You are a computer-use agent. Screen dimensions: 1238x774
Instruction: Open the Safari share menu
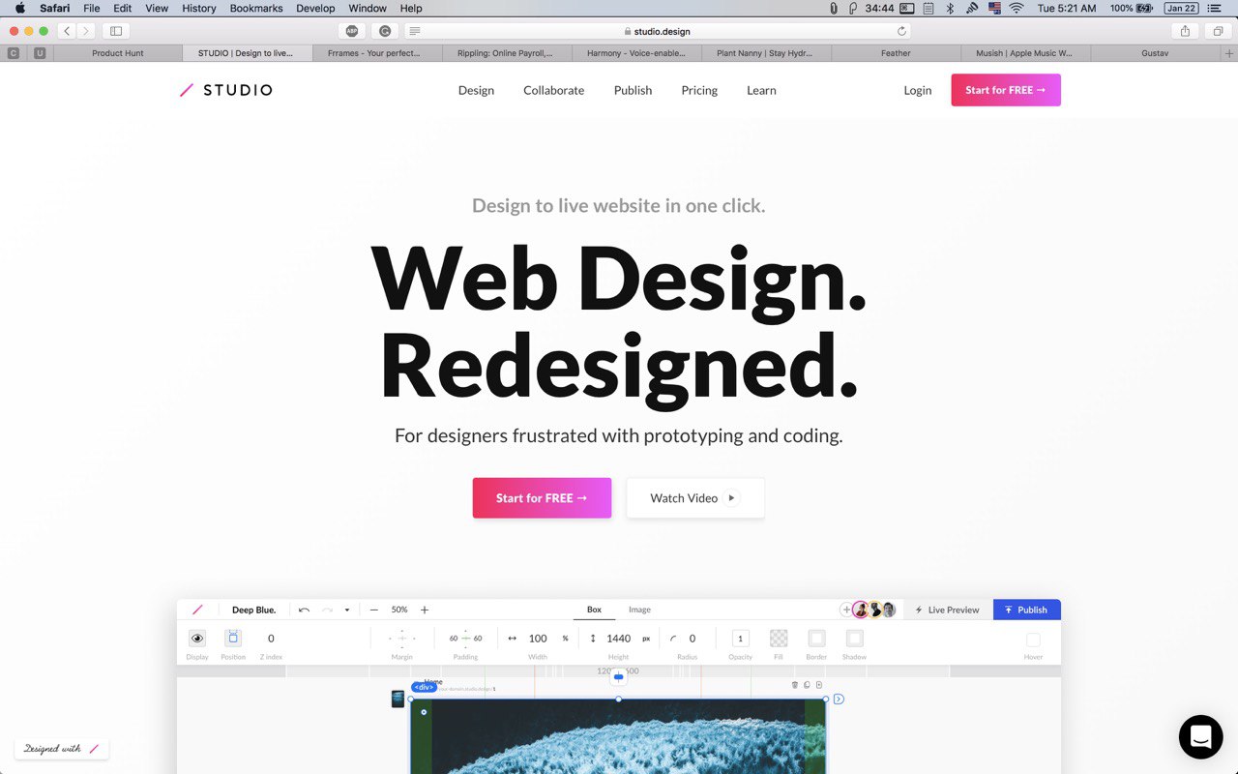(1185, 31)
